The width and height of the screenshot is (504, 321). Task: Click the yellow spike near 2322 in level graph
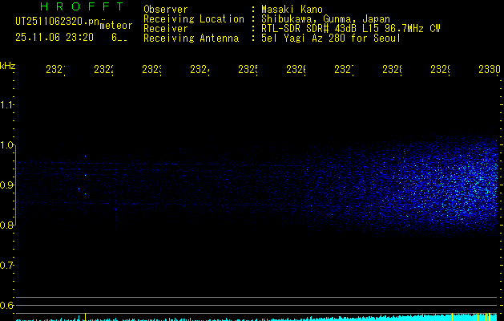tap(85, 317)
